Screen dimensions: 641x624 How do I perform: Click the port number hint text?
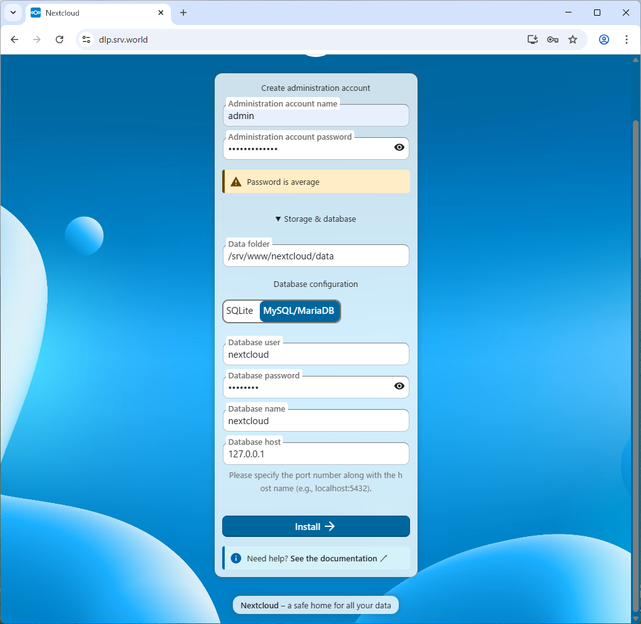[315, 482]
